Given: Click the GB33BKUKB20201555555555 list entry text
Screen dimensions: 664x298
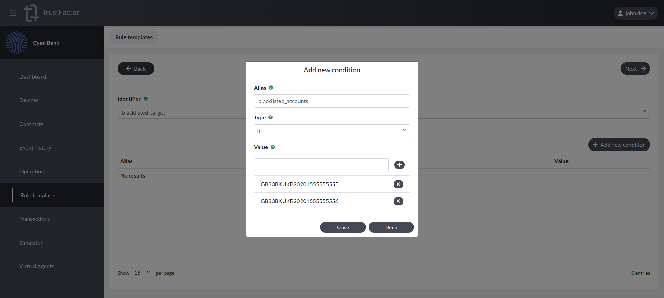Looking at the screenshot, I should 299,184.
